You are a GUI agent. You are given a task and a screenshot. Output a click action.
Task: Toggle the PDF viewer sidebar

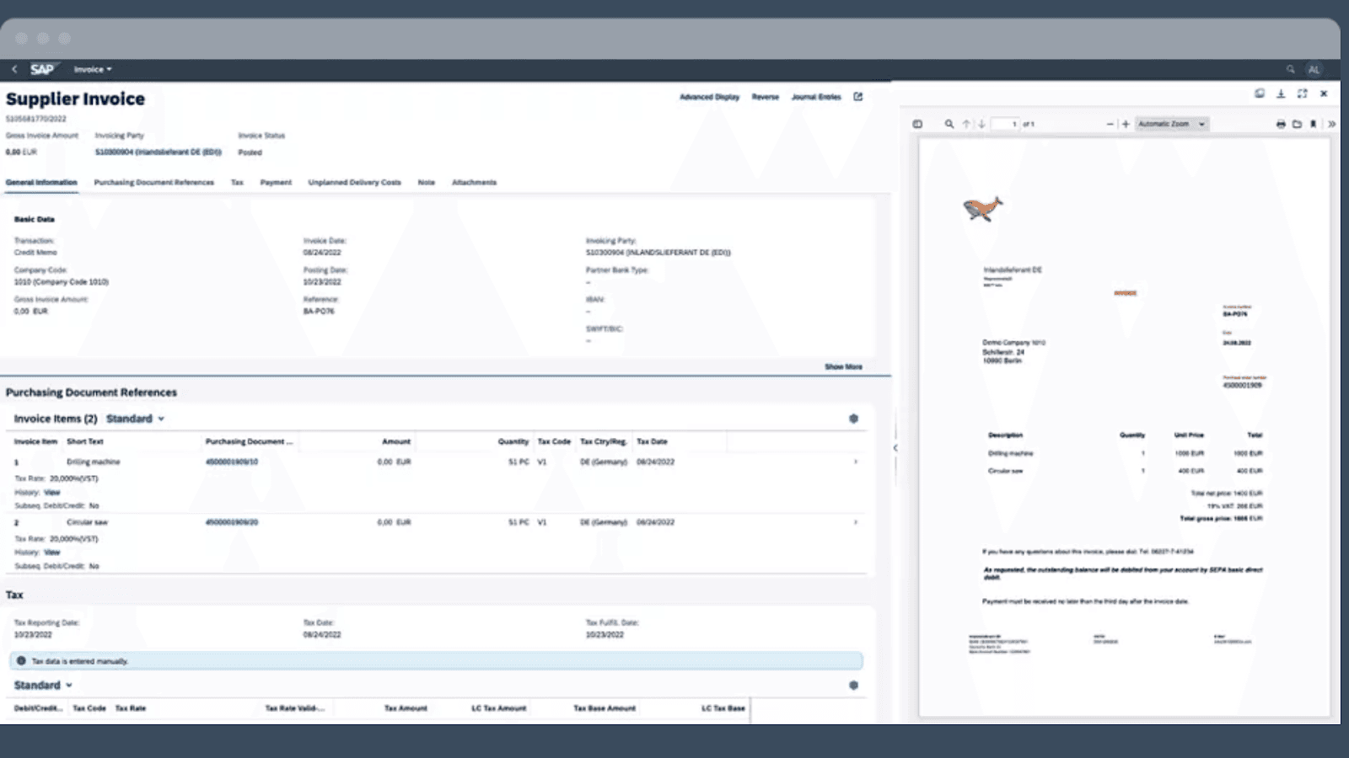tap(917, 124)
